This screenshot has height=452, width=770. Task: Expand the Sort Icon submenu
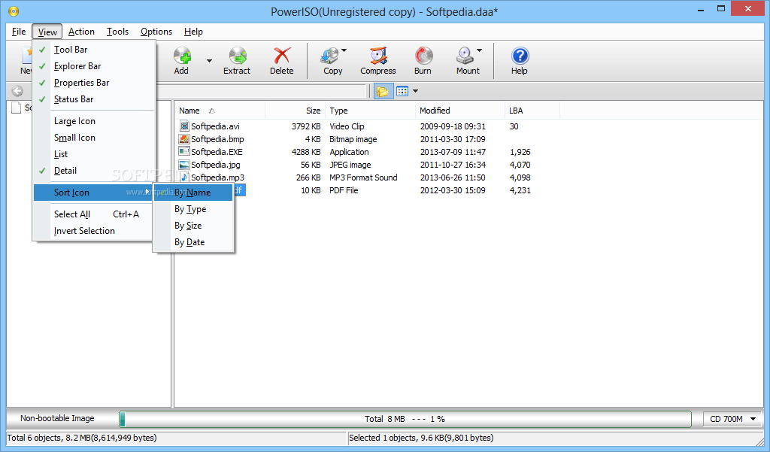(93, 192)
